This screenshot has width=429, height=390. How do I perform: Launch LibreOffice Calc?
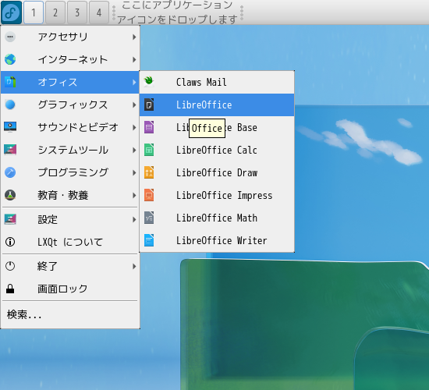click(217, 150)
